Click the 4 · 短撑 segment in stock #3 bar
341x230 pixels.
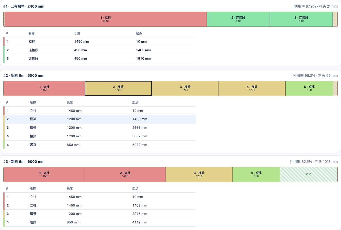tap(256, 174)
